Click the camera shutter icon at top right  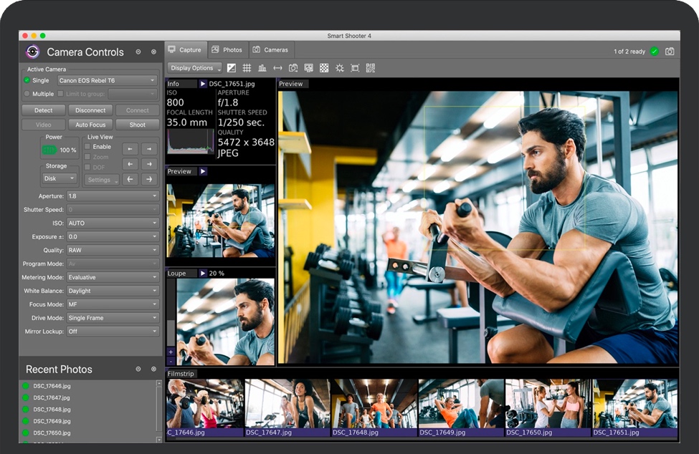pos(670,52)
